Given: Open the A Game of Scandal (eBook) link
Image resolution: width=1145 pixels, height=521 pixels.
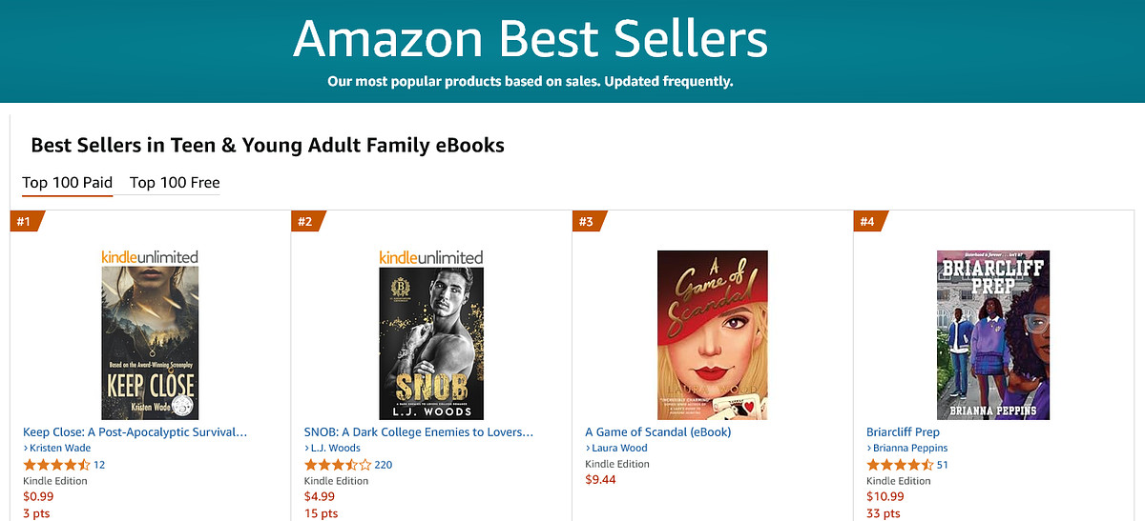Looking at the screenshot, I should (x=657, y=432).
